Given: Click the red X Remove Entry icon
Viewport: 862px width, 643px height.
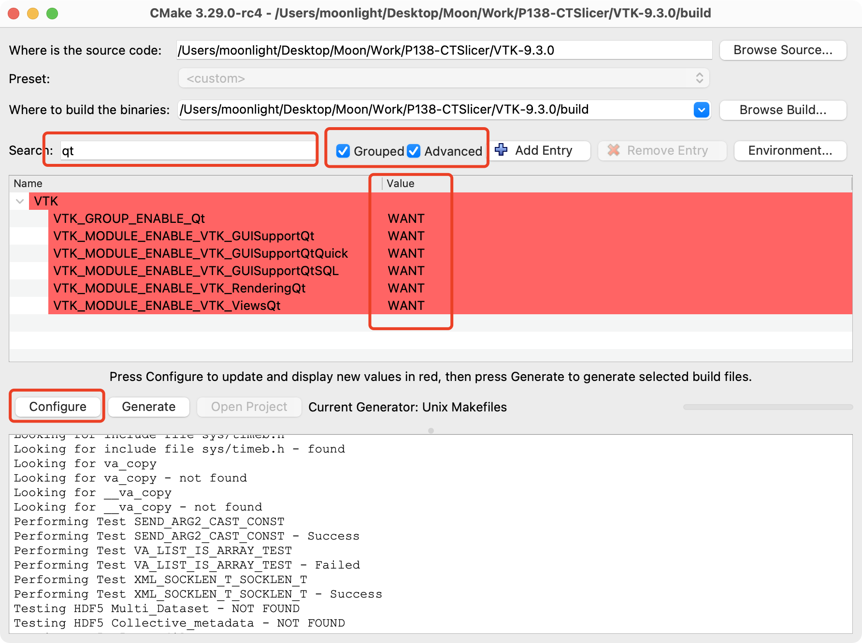Looking at the screenshot, I should pyautogui.click(x=613, y=150).
